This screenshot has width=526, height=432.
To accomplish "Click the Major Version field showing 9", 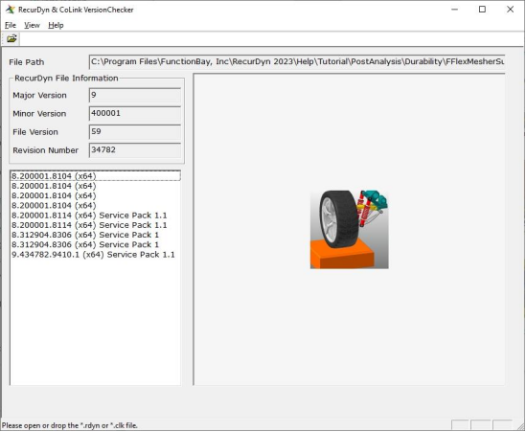I will [135, 95].
